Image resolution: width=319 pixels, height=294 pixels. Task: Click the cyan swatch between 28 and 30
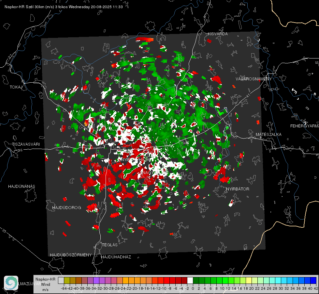[278, 280]
